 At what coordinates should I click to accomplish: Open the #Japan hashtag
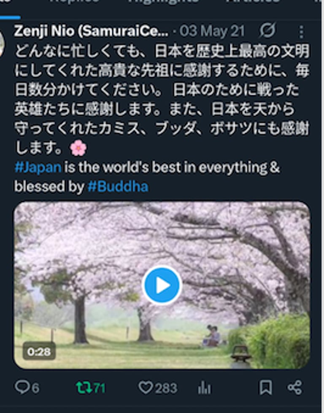pyautogui.click(x=38, y=167)
